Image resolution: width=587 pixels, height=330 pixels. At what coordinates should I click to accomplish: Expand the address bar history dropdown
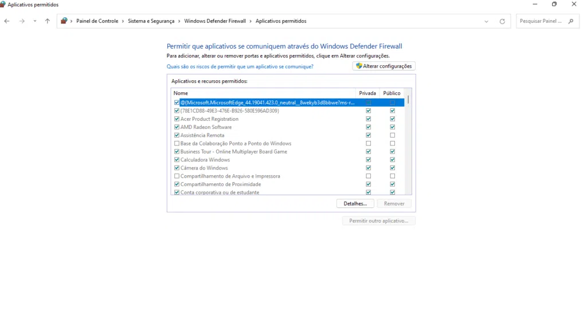486,21
